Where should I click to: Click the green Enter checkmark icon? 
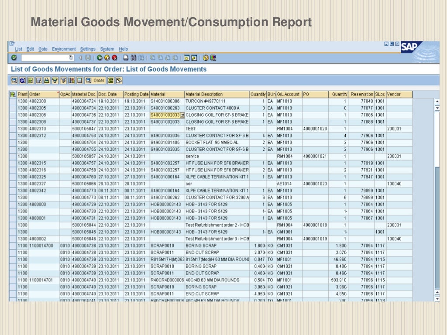coord(14,58)
